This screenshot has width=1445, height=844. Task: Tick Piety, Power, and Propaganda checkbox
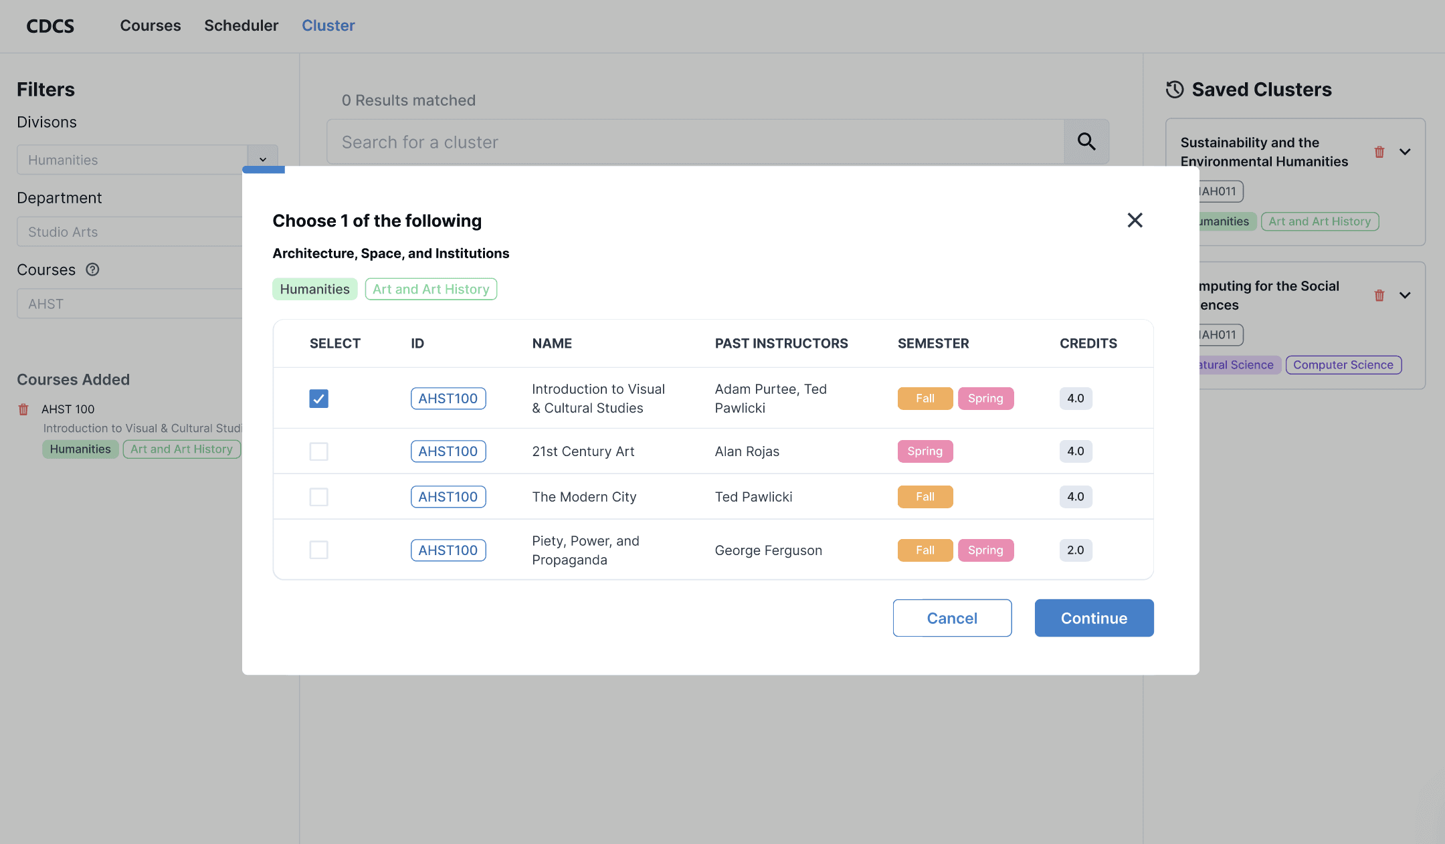318,550
